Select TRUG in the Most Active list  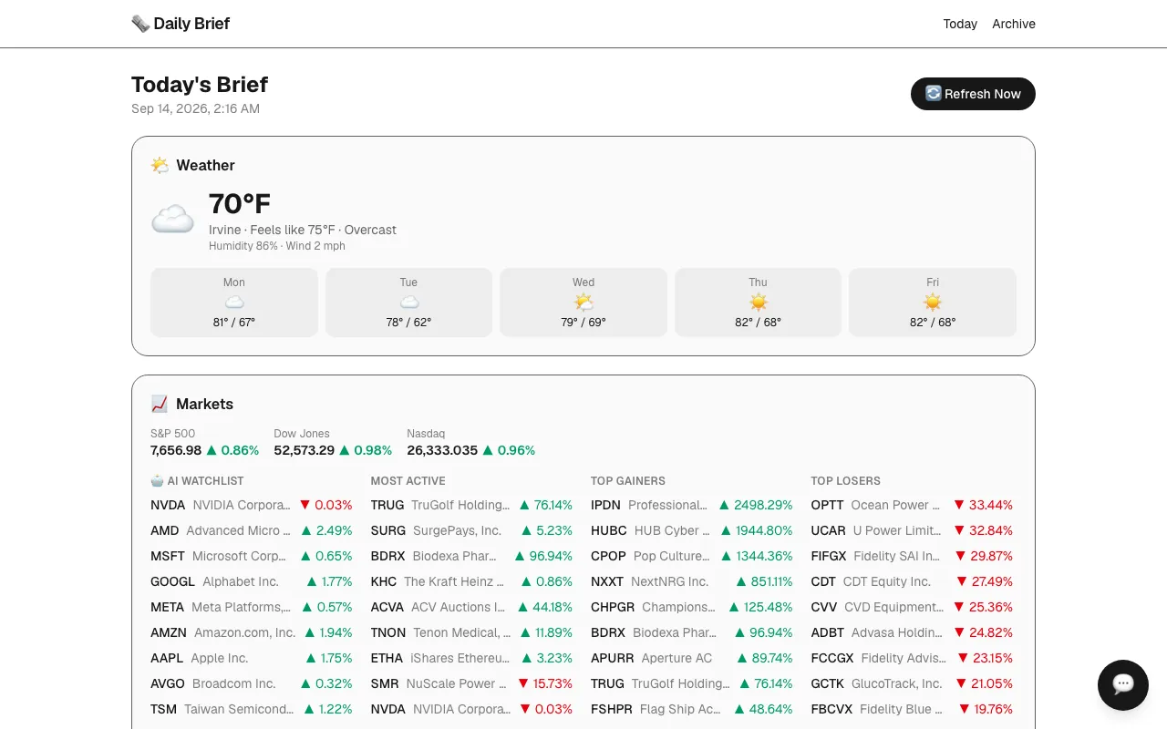[471, 505]
